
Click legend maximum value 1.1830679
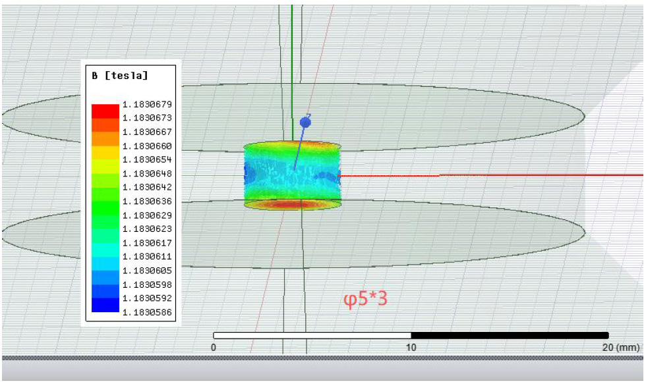147,104
